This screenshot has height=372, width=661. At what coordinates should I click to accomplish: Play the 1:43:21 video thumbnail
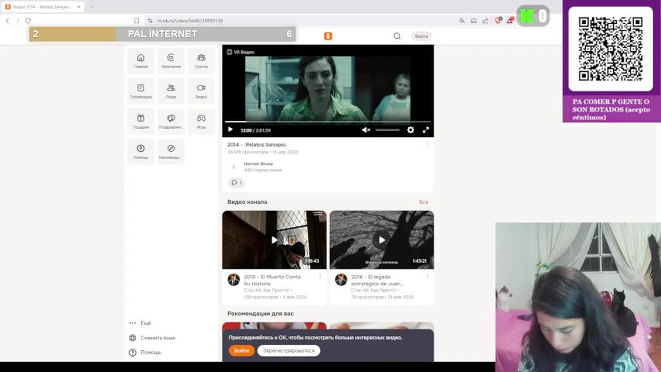click(382, 240)
